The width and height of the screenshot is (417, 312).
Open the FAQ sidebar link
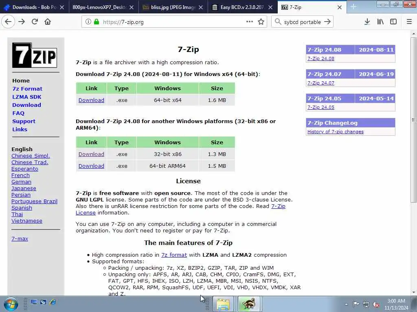18,113
